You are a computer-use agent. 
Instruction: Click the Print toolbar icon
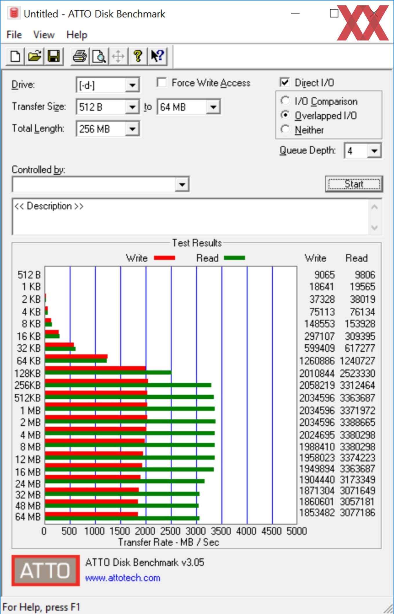coord(80,56)
